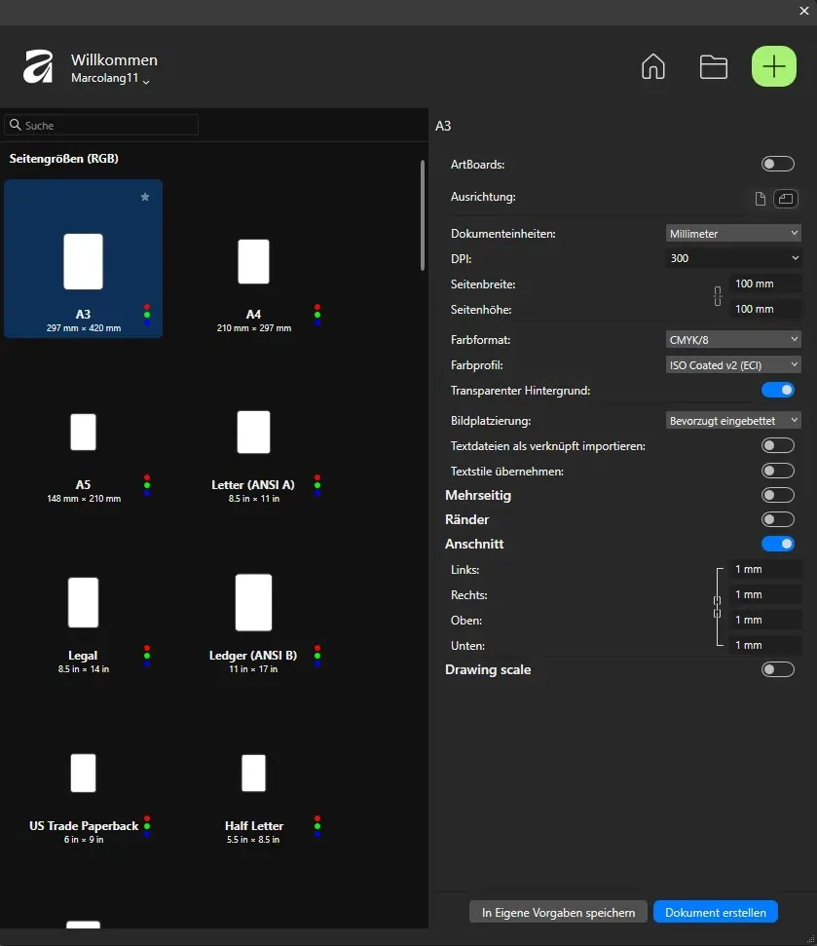
Task: Open Farbprofil ISO Coated v2 dropdown
Action: pos(733,365)
